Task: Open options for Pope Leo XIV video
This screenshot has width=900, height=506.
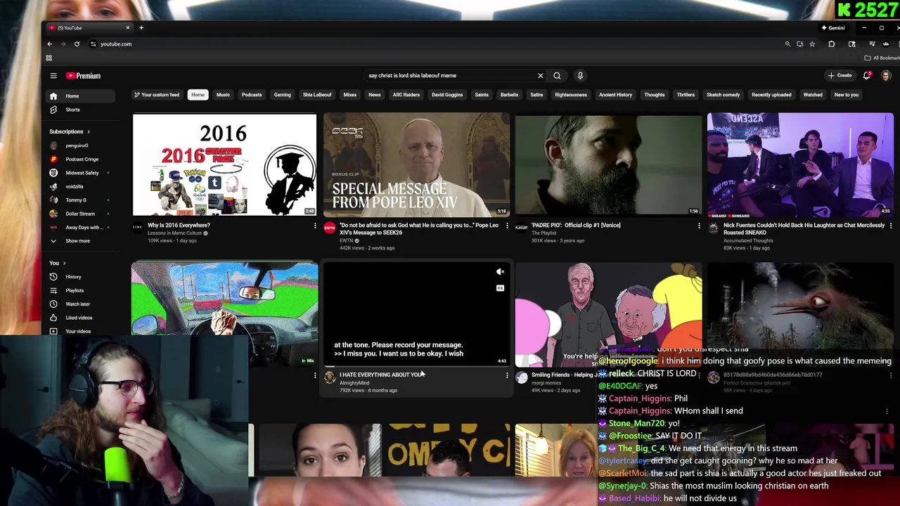Action: tap(507, 226)
